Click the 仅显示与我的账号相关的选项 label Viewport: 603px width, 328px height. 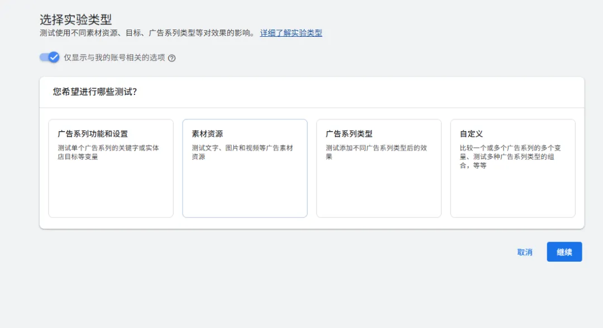coord(114,57)
